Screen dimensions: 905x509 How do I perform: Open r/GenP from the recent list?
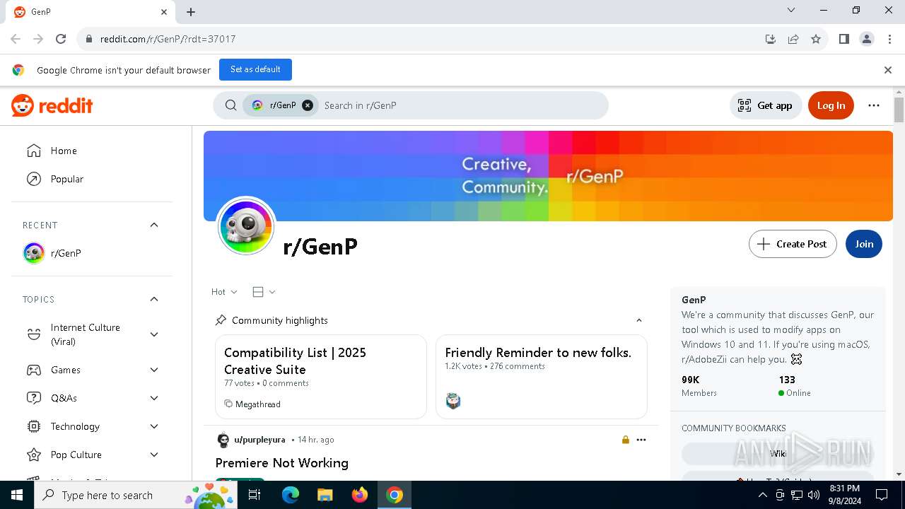point(92,253)
